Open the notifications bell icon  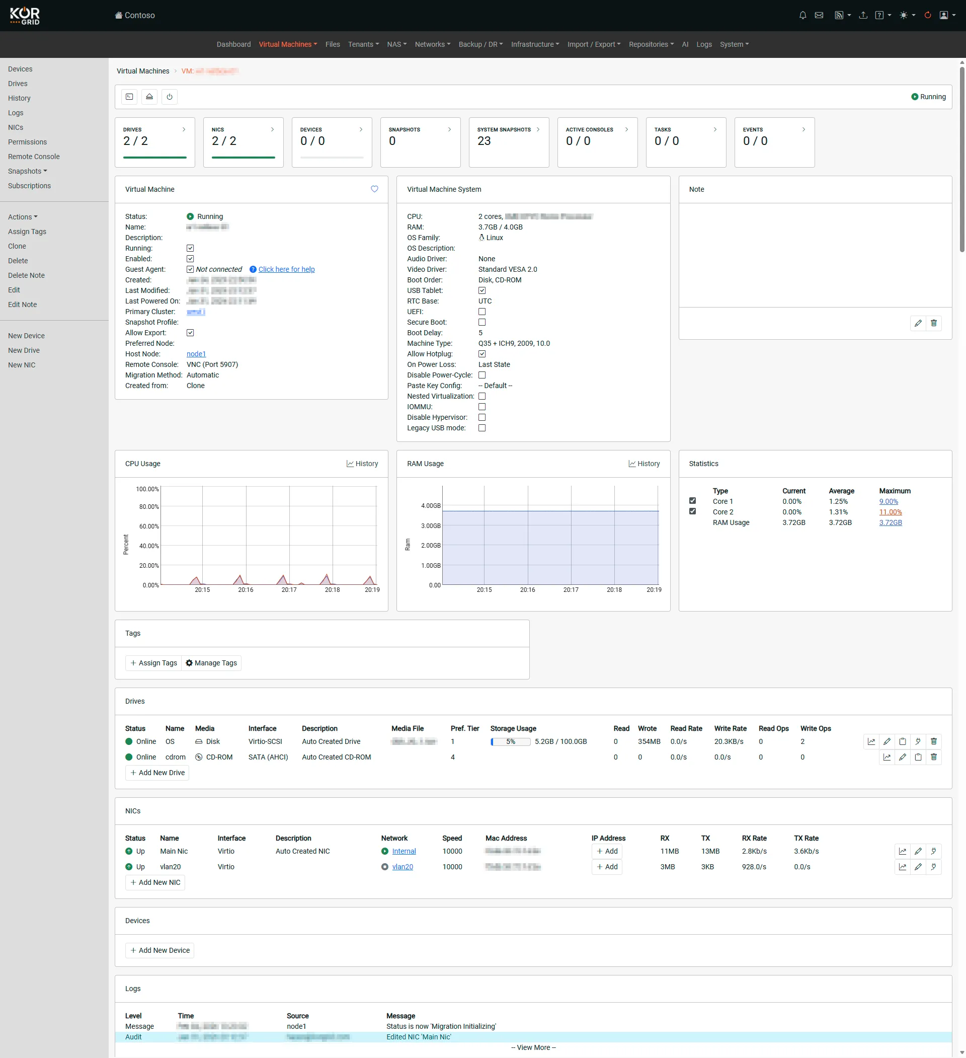click(802, 15)
